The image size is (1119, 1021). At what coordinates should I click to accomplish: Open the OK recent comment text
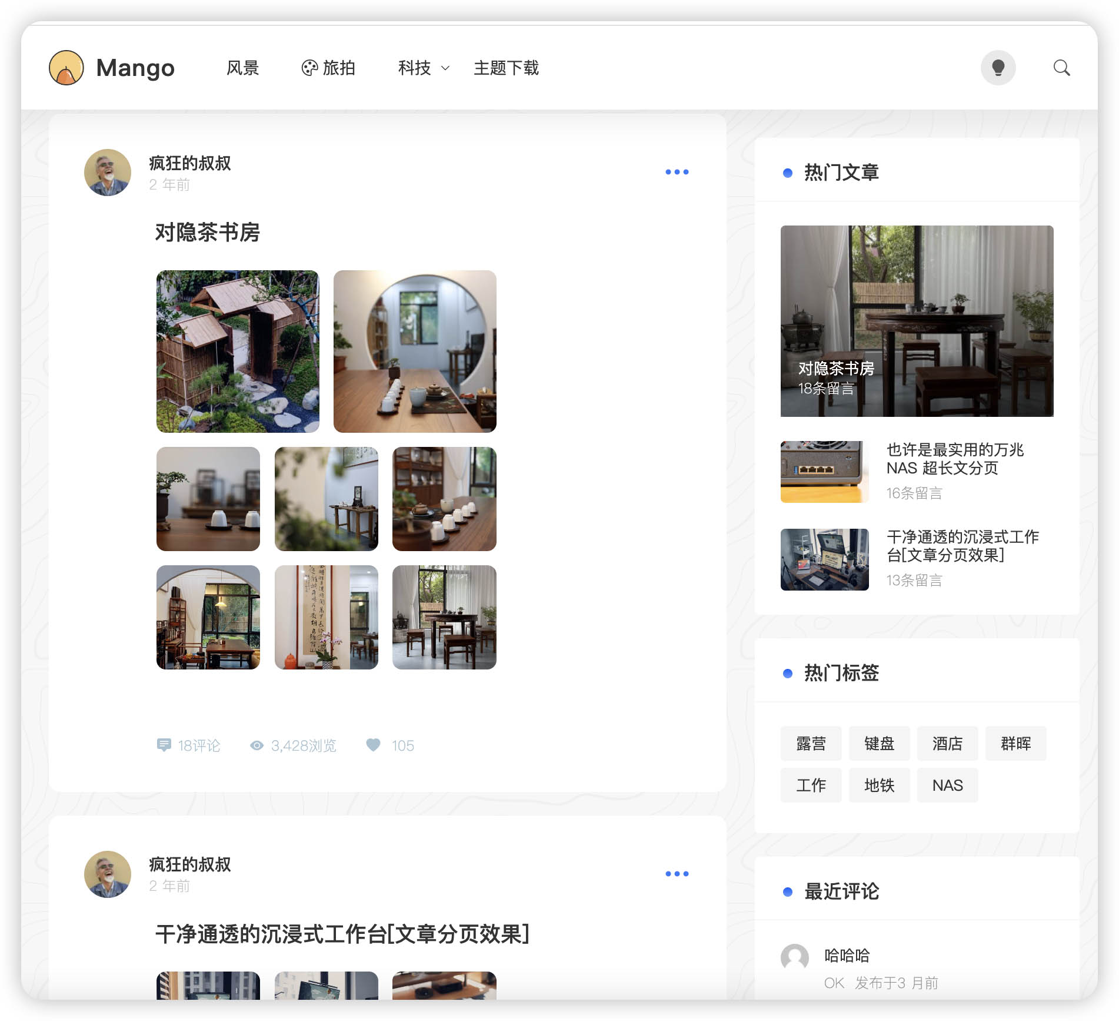pos(834,983)
